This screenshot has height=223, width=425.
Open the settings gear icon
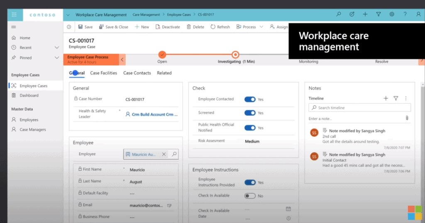tap(392, 14)
